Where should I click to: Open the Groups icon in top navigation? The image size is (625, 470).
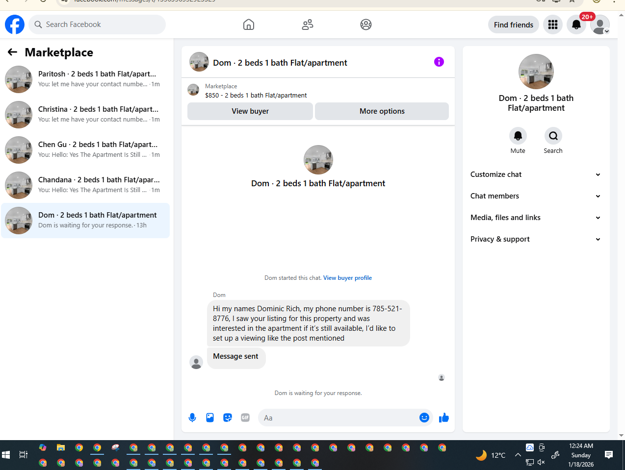click(366, 25)
